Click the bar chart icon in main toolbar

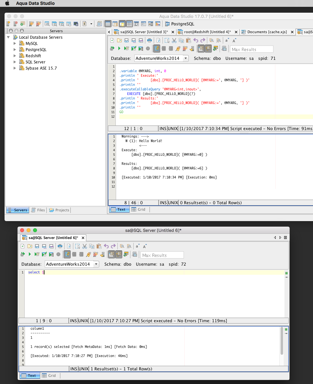pyautogui.click(x=158, y=24)
